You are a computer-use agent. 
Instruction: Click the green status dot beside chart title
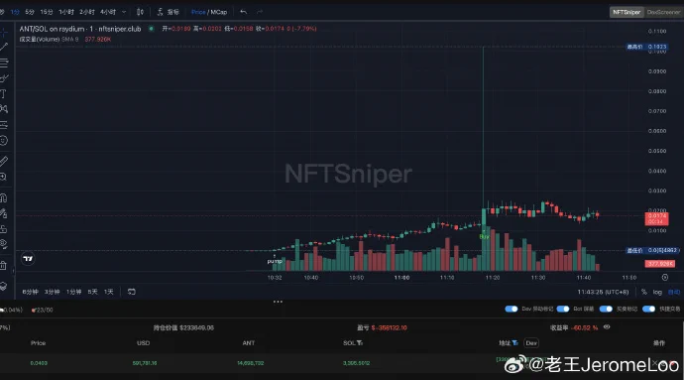151,29
